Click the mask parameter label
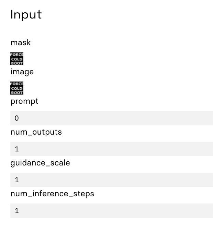Viewport: 213px width, 235px height. [21, 42]
